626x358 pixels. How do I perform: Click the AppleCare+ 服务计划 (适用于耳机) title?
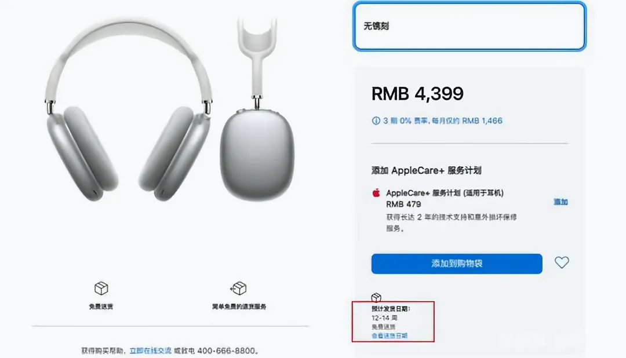(445, 193)
